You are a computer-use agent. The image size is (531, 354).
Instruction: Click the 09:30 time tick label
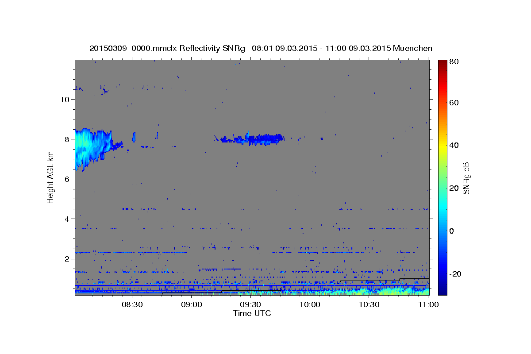(250, 304)
